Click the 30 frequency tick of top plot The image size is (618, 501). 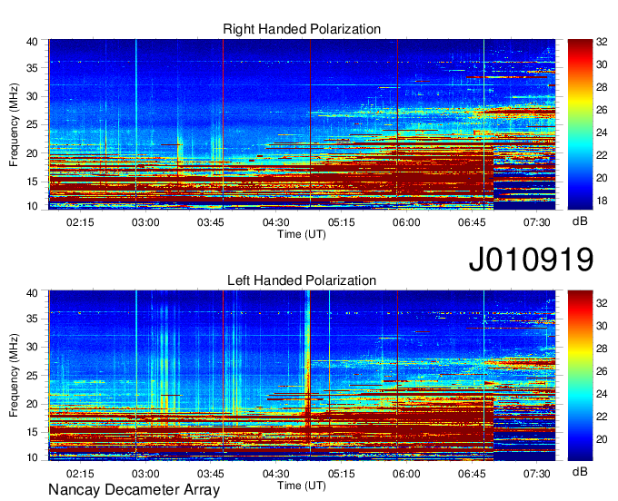pos(32,96)
